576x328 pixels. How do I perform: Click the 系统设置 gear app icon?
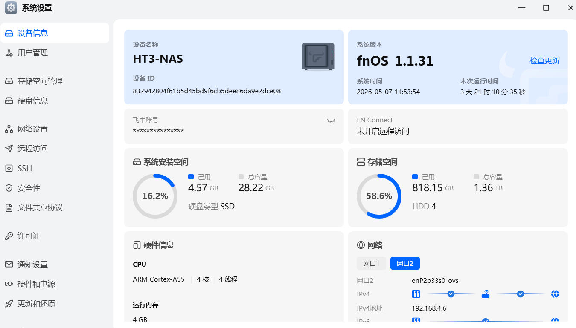(x=11, y=8)
